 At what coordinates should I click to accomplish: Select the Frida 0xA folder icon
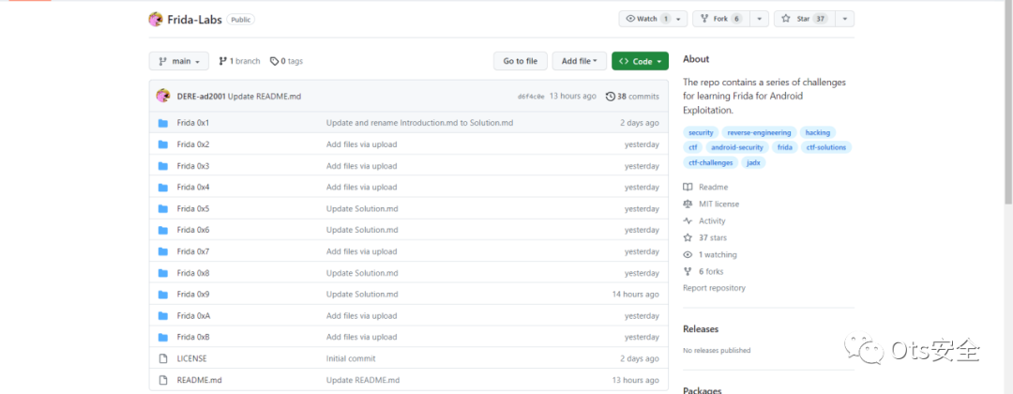click(163, 316)
